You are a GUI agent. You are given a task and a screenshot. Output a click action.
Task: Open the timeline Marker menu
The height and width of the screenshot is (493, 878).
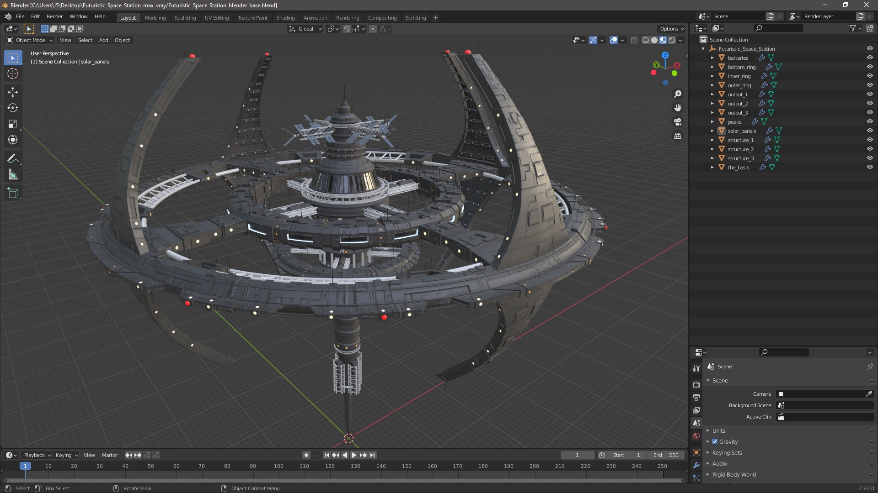[110, 455]
